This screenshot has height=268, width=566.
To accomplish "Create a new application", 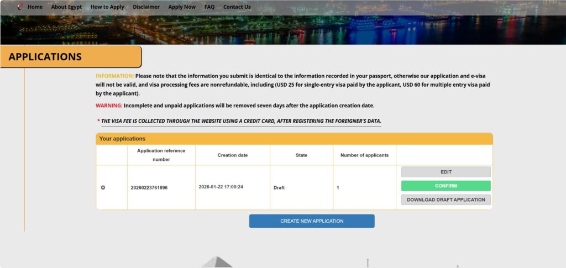I will coord(312,221).
